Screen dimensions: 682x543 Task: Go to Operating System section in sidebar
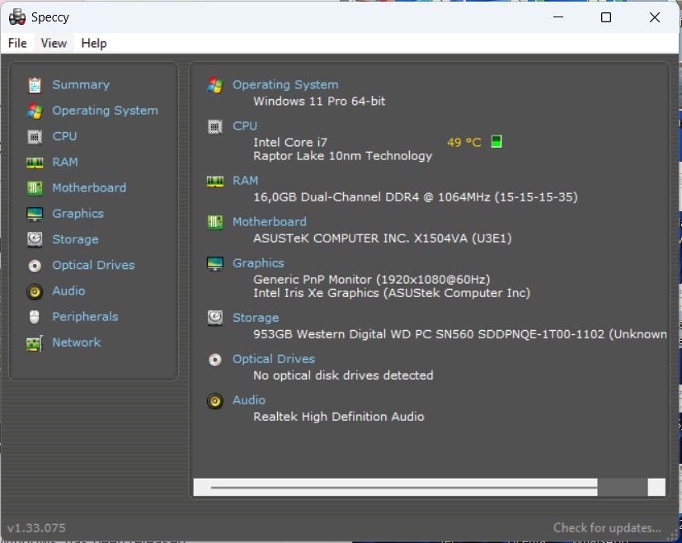coord(106,111)
